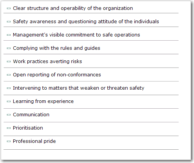Collapse the Complying with the rules item
194x163 pixels.
coord(9,48)
